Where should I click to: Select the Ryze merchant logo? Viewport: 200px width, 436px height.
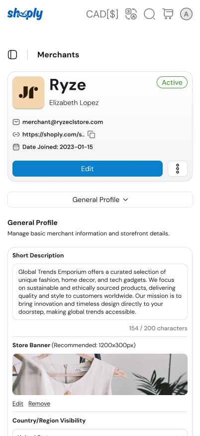pos(28,92)
